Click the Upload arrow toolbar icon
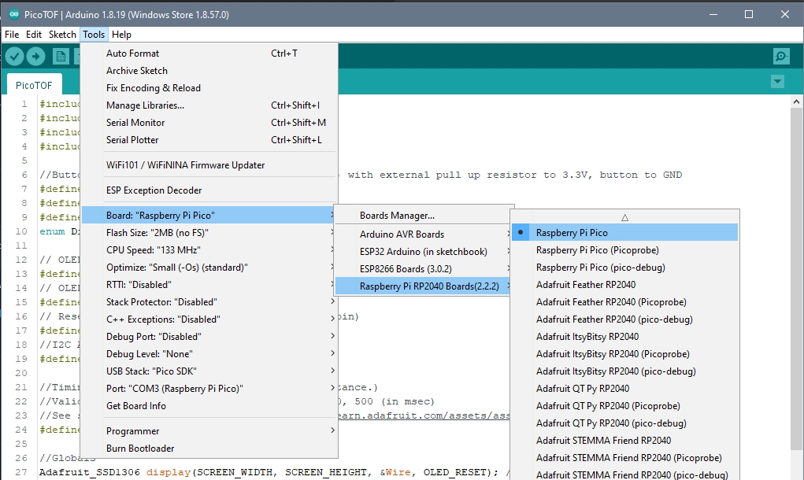 35,57
